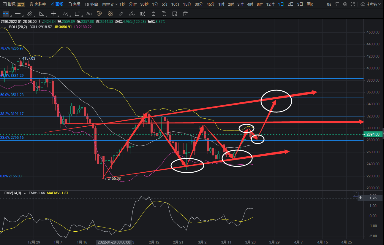Toggle the lock drawings icon
Viewport: 384px width, 245px height.
tap(153, 14)
